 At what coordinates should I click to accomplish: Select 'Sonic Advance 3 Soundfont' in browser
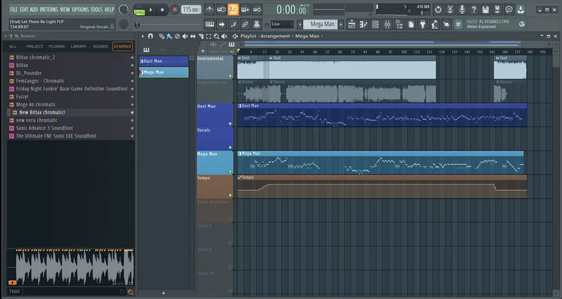44,128
